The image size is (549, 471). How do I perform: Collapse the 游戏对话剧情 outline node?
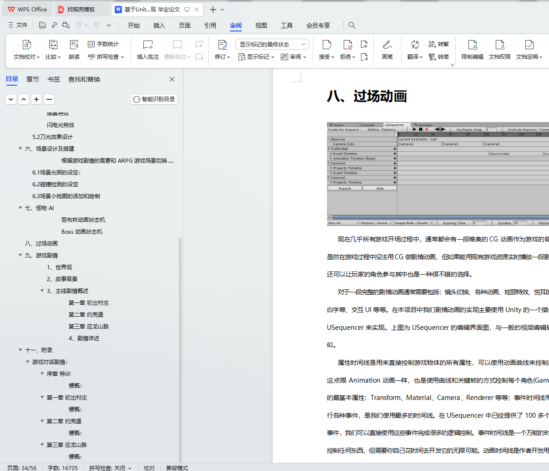[27, 362]
